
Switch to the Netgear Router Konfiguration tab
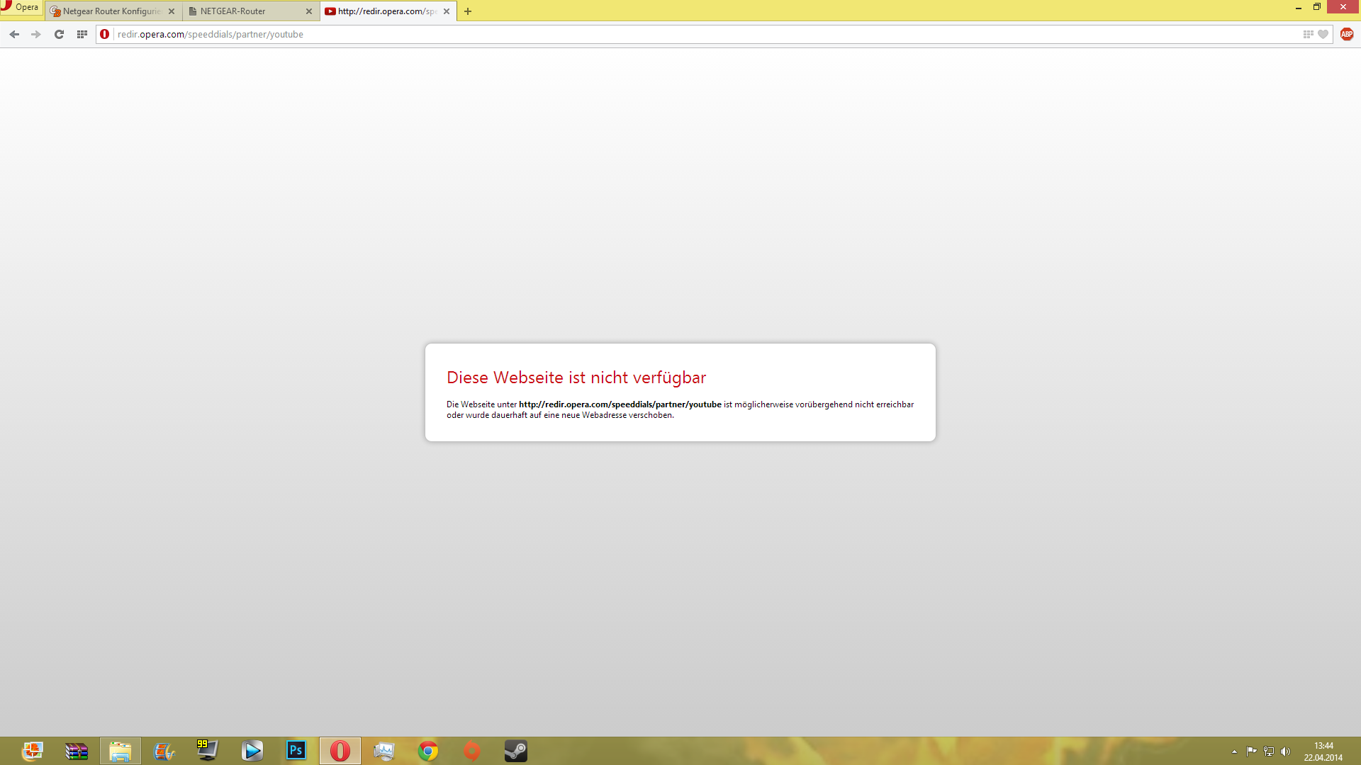tap(113, 11)
